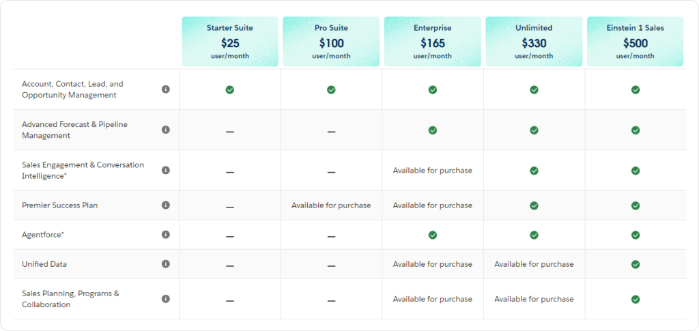Screen dimensions: 699x331
Task: Click Einstein 1 Sales checkmark in Unified Data row
Action: (636, 264)
